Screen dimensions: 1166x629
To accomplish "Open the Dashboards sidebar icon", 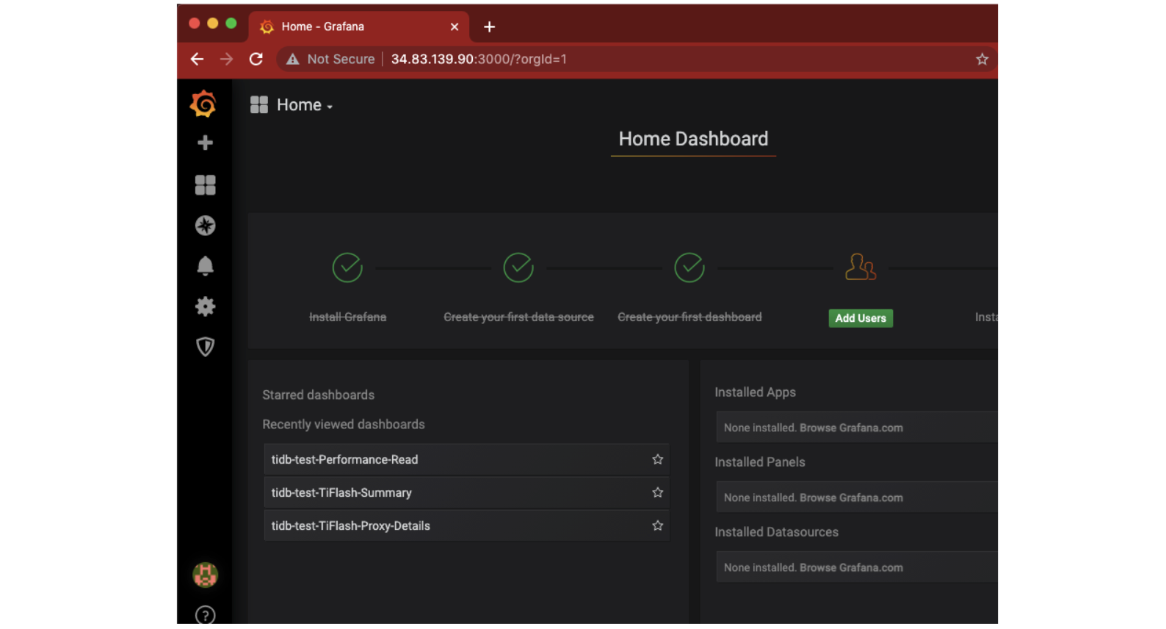I will 205,184.
